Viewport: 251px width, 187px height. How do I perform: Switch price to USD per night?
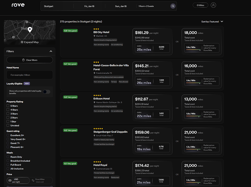16,181
